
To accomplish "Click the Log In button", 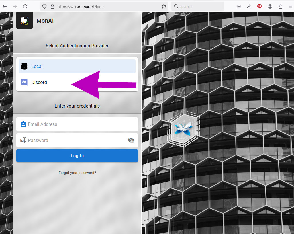I will click(77, 156).
